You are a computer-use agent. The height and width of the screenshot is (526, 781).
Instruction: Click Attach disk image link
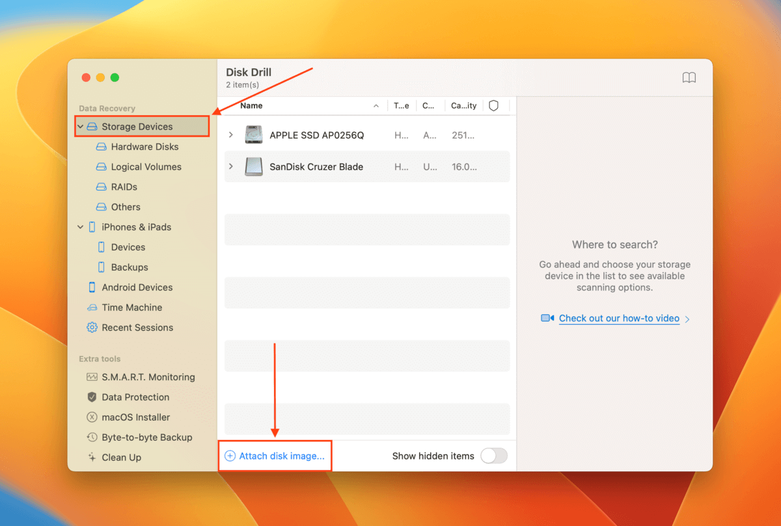point(282,456)
